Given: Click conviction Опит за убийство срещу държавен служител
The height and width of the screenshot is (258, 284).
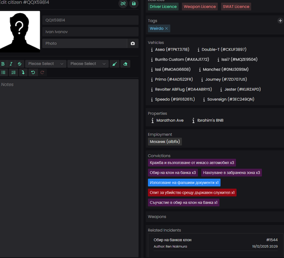Looking at the screenshot, I should (x=192, y=193).
